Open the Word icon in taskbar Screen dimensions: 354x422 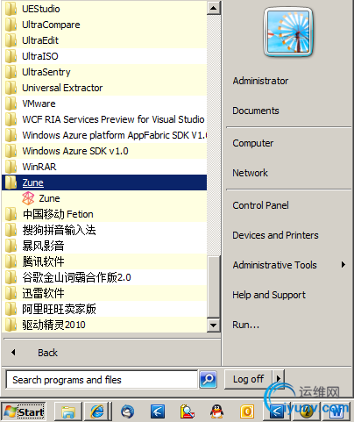coord(336,411)
